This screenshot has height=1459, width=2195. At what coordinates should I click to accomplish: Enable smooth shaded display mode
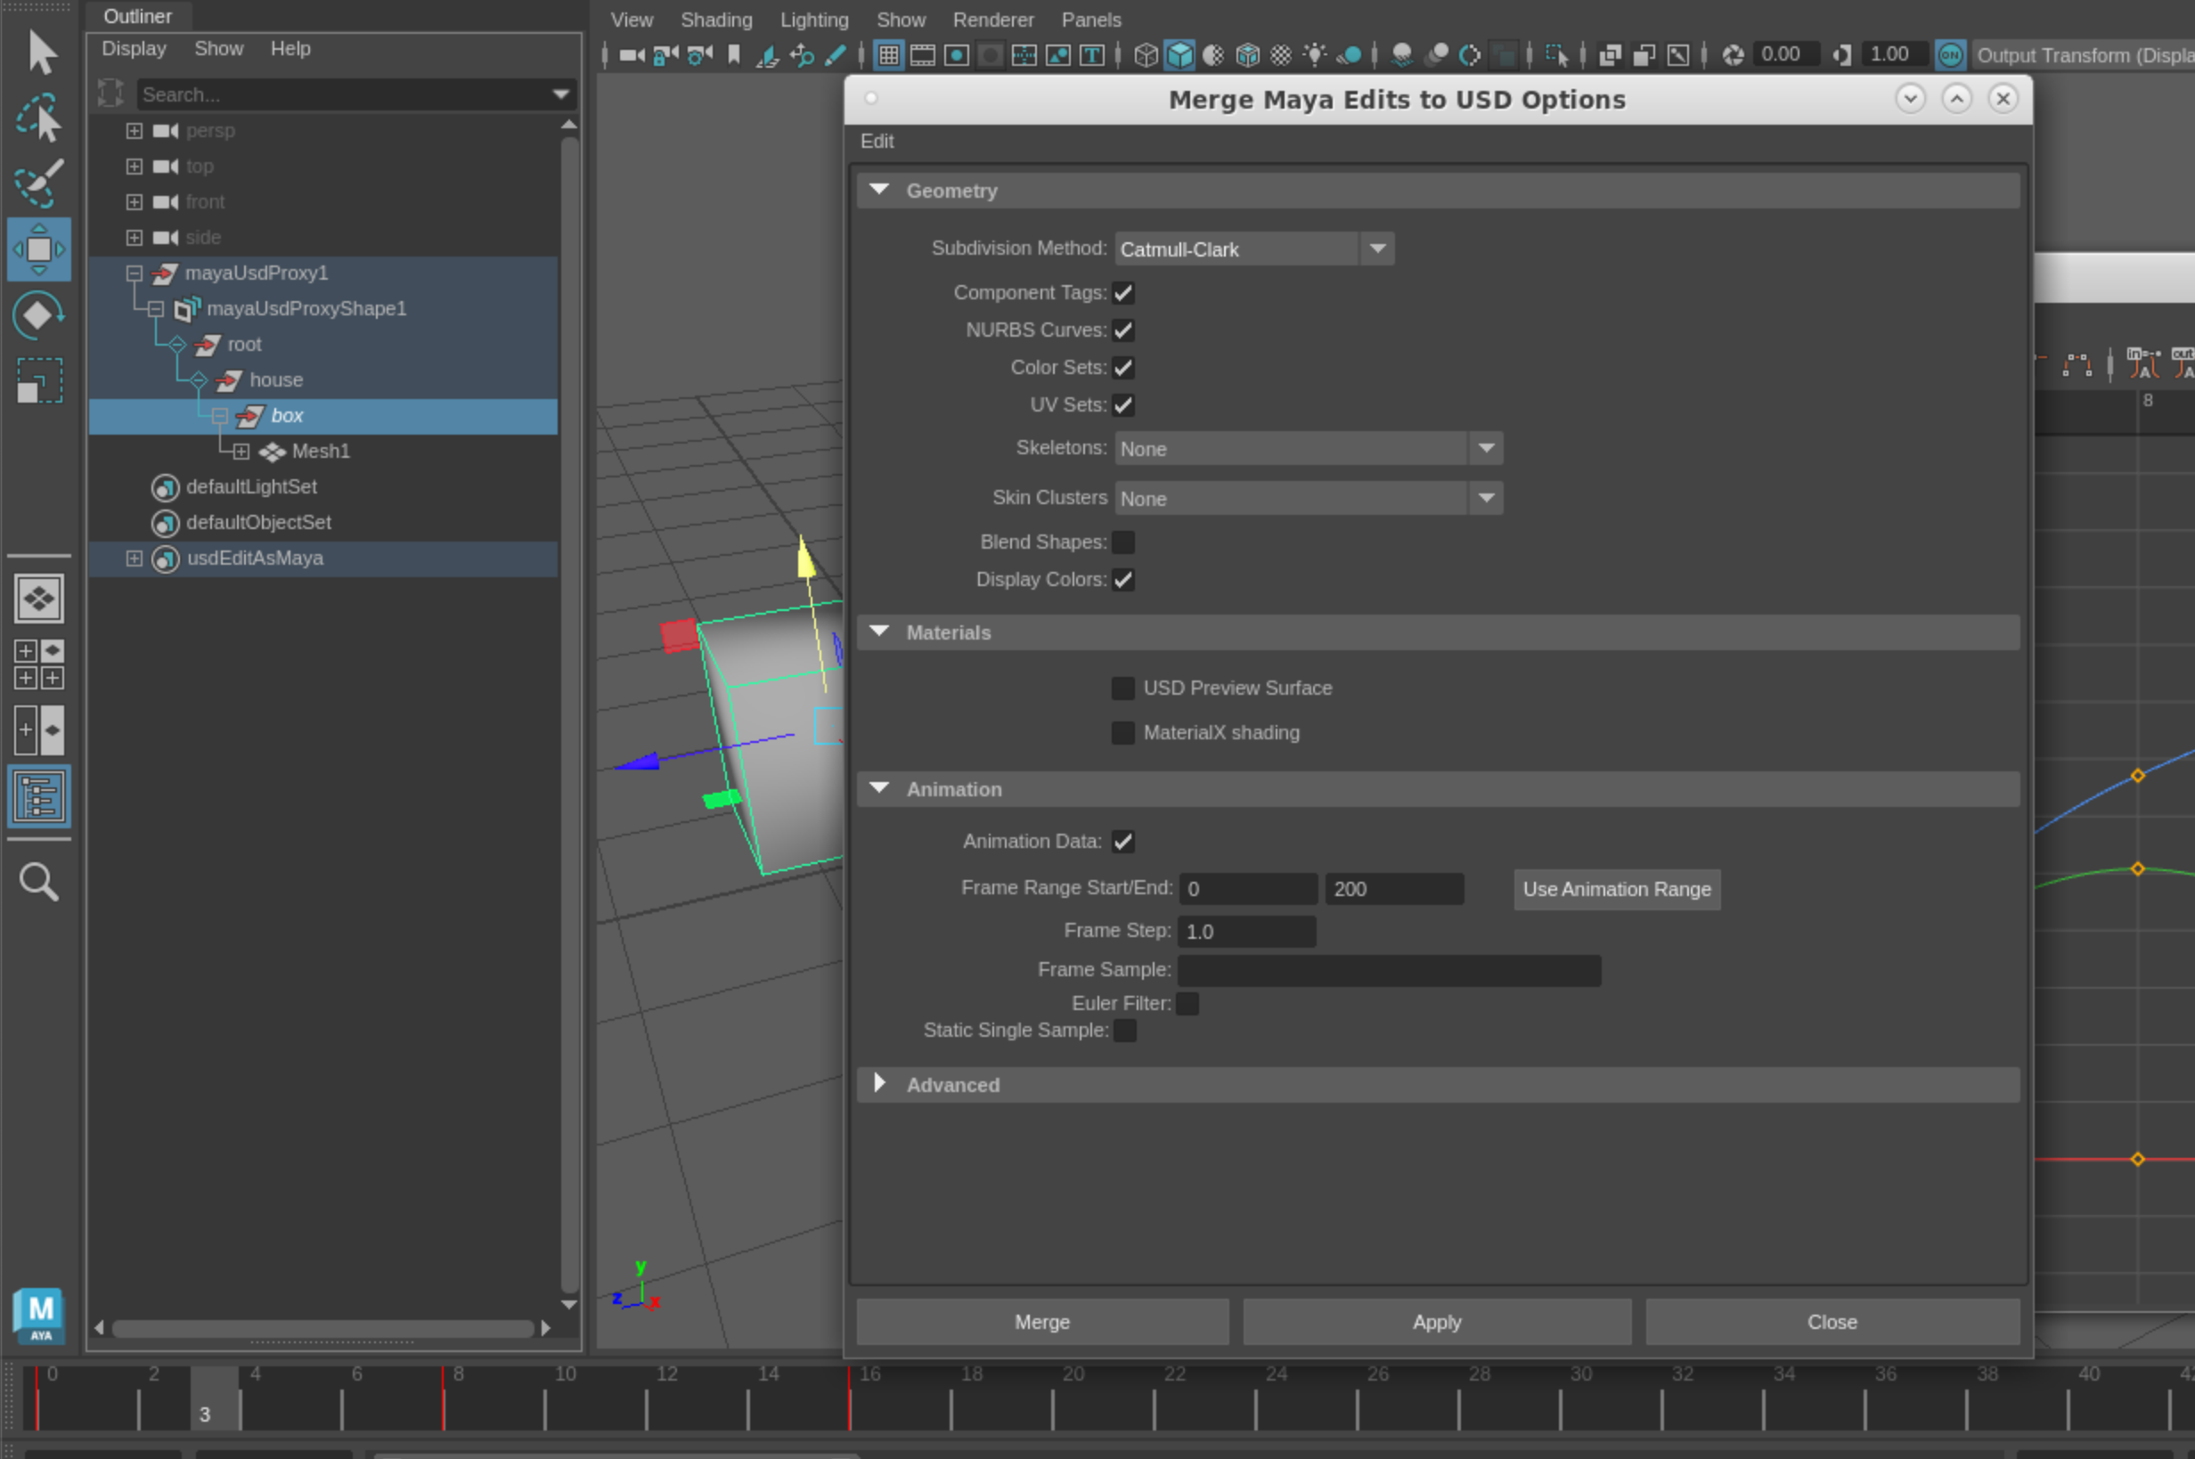[1180, 55]
